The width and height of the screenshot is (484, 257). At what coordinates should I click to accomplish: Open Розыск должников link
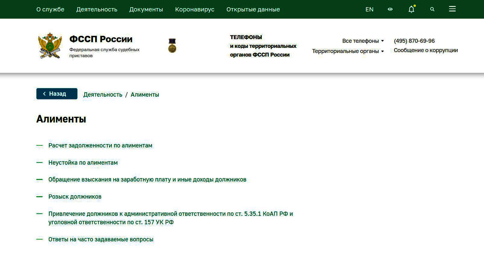[75, 197]
